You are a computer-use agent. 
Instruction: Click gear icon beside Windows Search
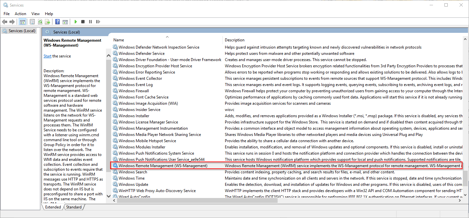115,172
